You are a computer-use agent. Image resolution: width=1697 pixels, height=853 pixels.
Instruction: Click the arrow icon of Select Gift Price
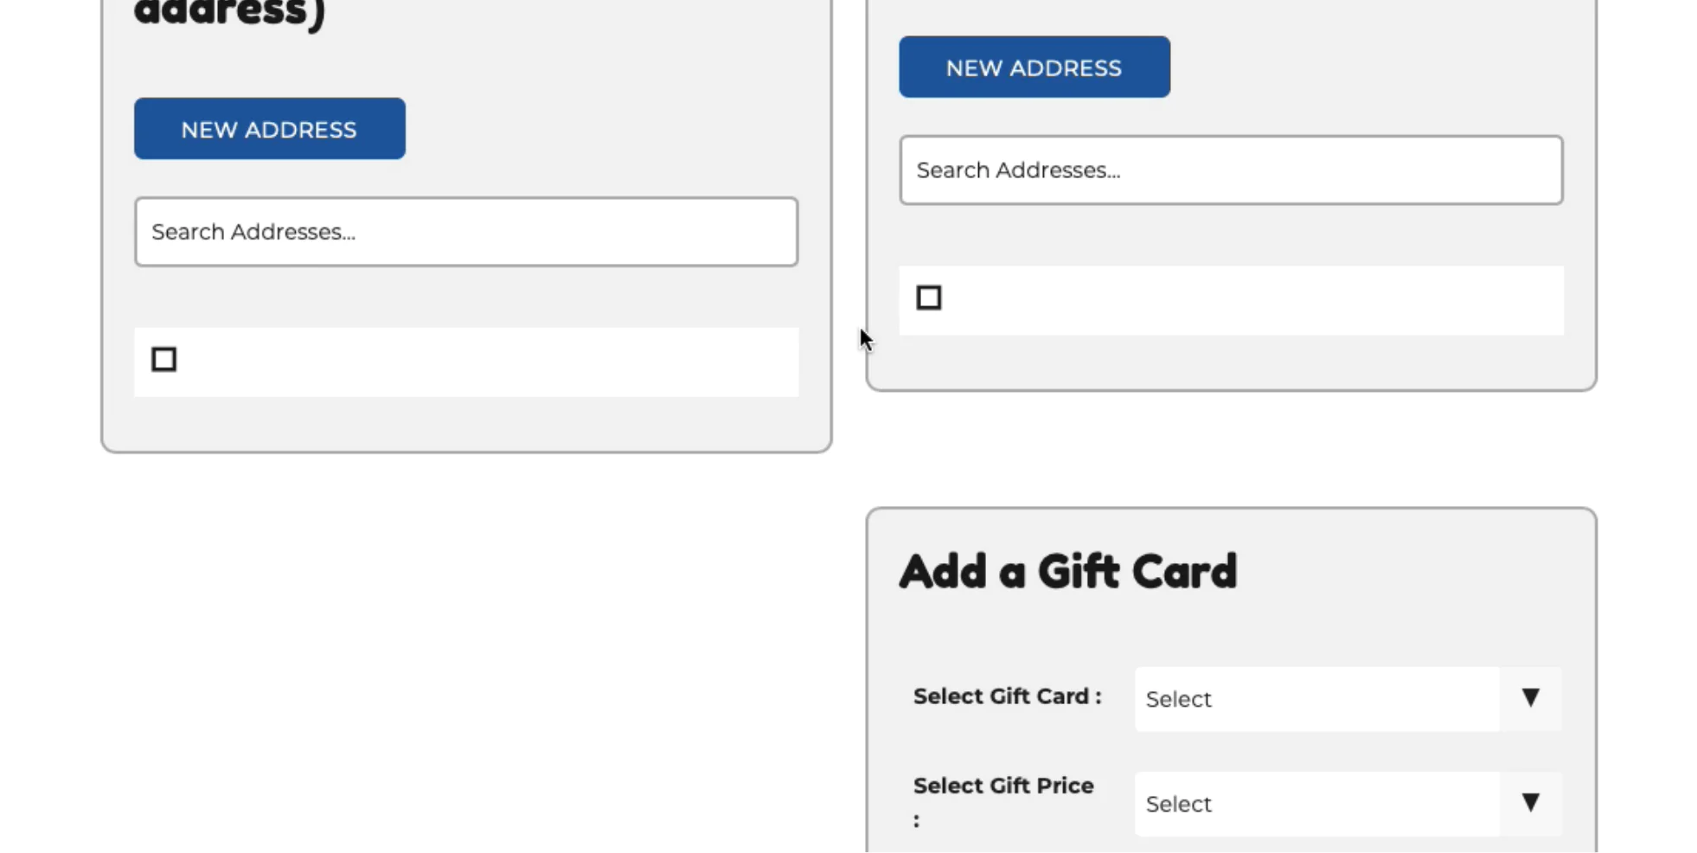pyautogui.click(x=1530, y=803)
